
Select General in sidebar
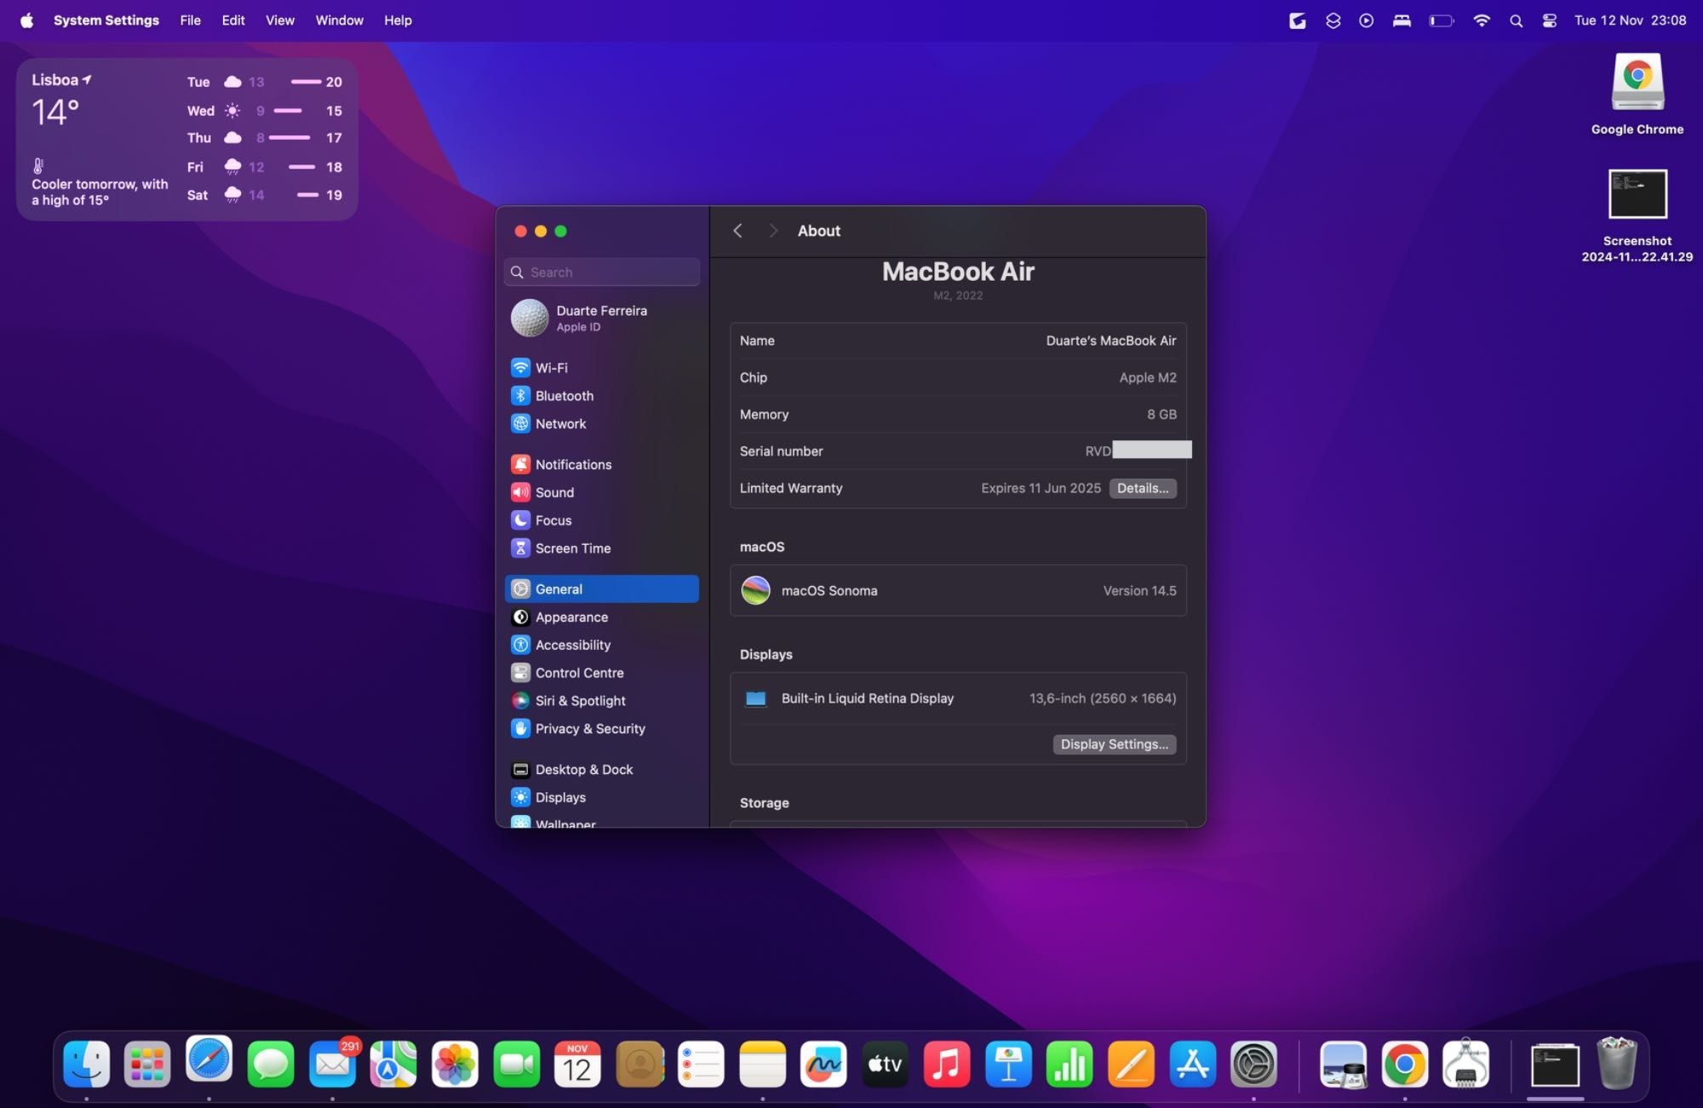tap(601, 589)
